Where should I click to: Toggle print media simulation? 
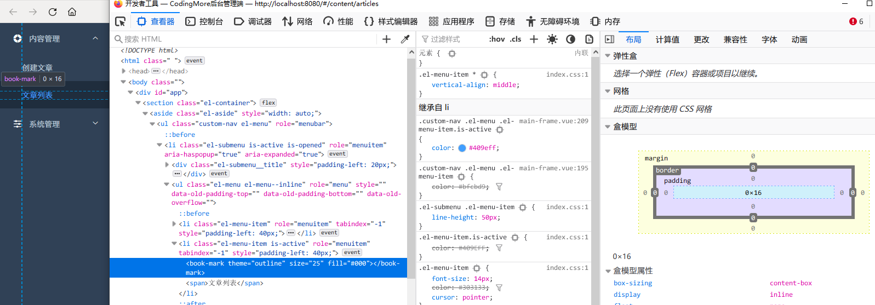[589, 39]
